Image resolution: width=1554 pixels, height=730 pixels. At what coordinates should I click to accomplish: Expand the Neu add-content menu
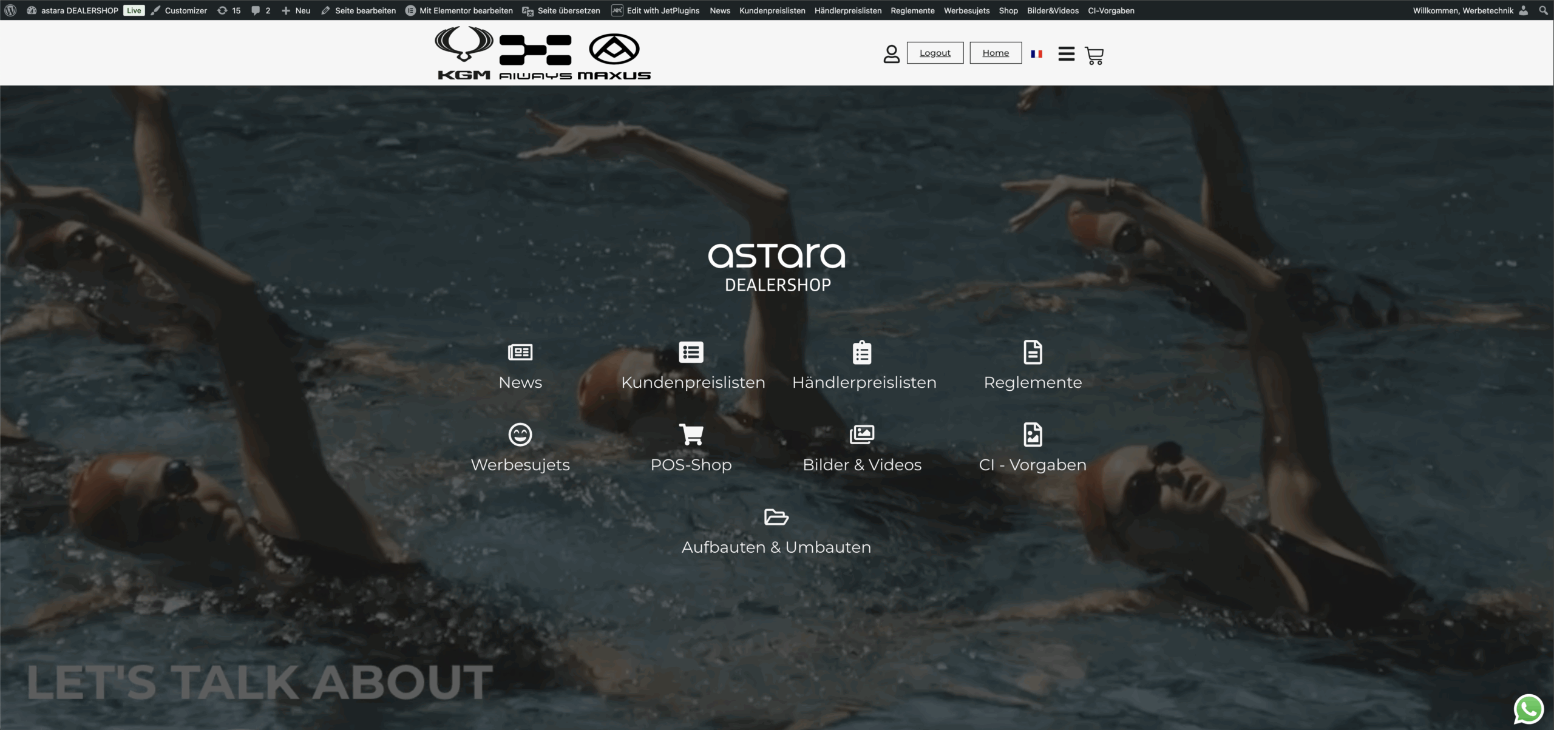[296, 10]
